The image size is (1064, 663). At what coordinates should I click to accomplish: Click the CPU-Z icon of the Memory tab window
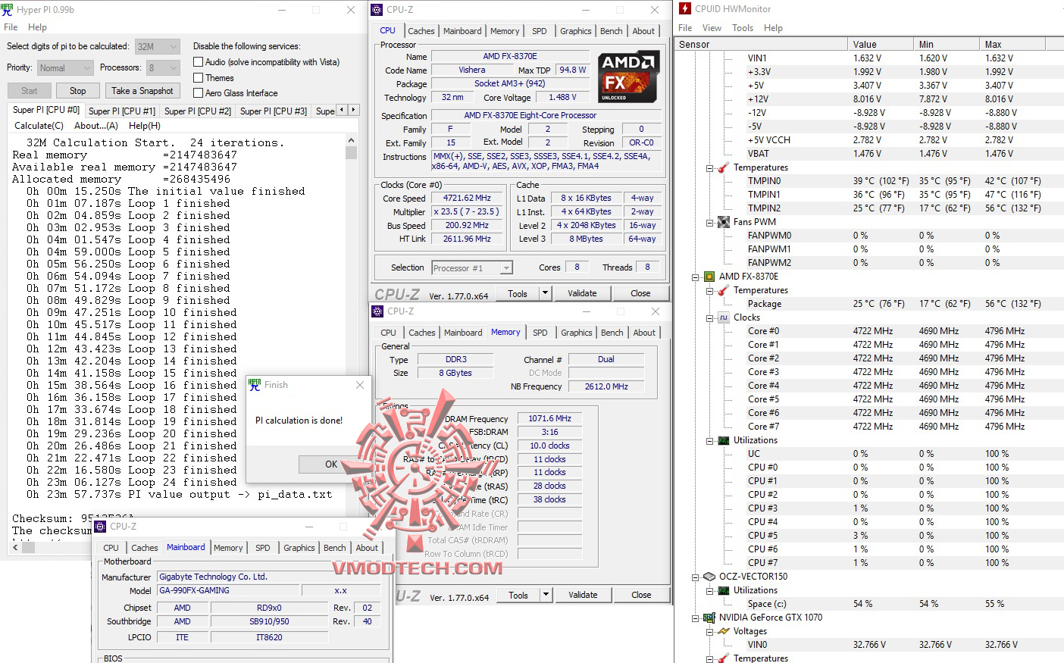[377, 311]
